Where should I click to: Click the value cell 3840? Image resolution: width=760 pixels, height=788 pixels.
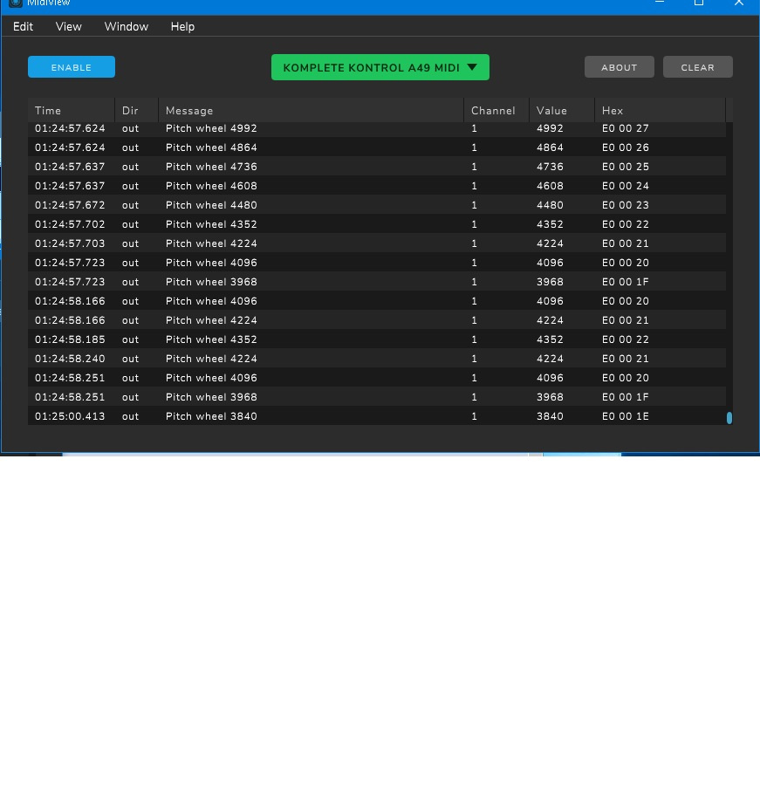[x=550, y=416]
